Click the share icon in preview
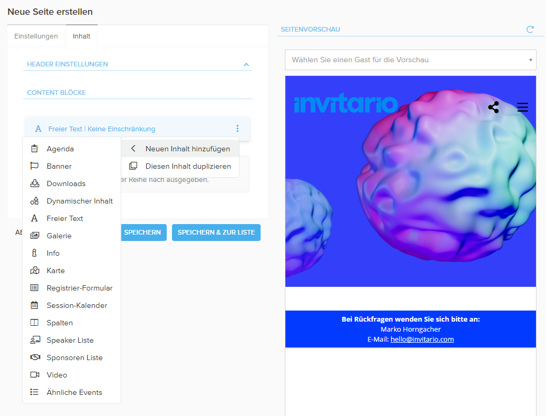The height and width of the screenshot is (416, 546). (x=493, y=108)
